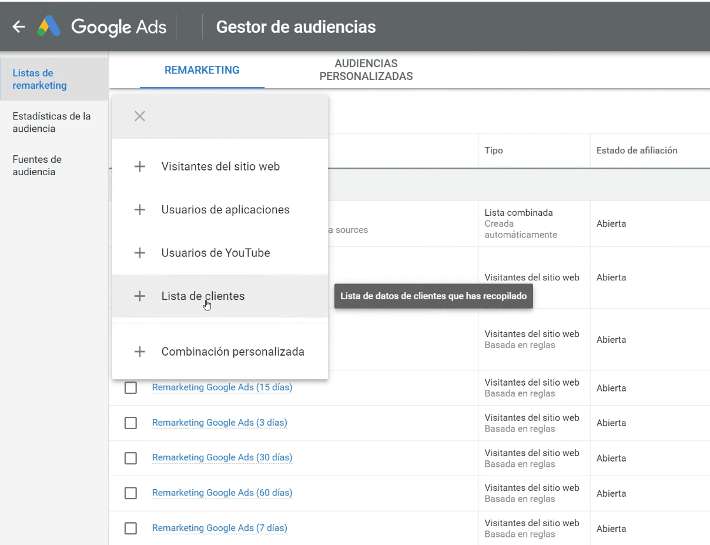710x545 pixels.
Task: Check the Remarketing Google Ads (60 días) box
Action: [130, 493]
